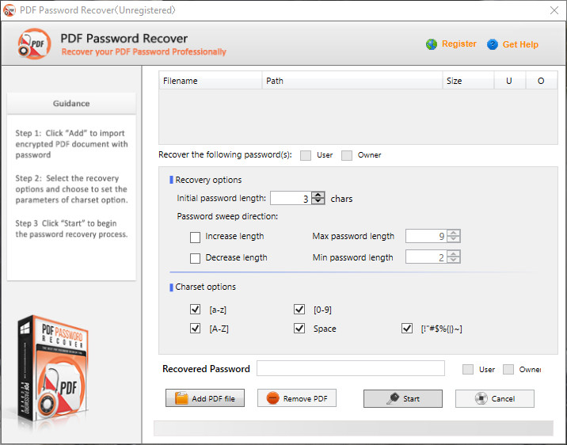Screen dimensions: 567x445
Task: Increase Max password length with up arrow
Action: pos(454,233)
